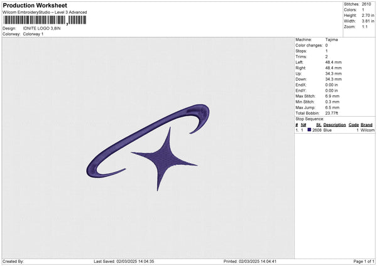Click the 'Page 1 of 1' footer text
This screenshot has height=266, width=377.
pyautogui.click(x=364, y=262)
